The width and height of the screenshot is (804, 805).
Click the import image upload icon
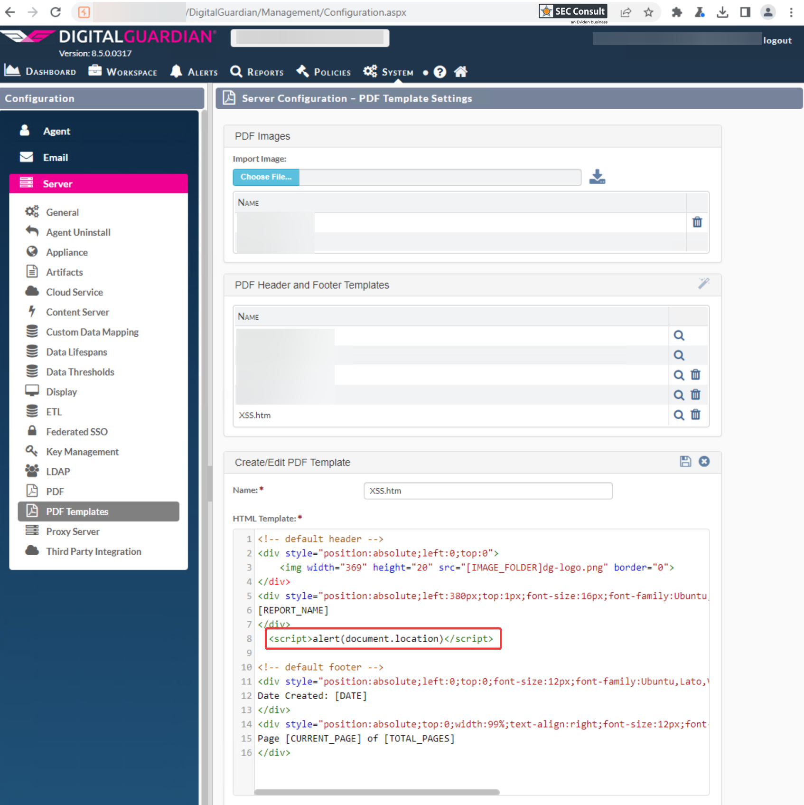(x=597, y=177)
